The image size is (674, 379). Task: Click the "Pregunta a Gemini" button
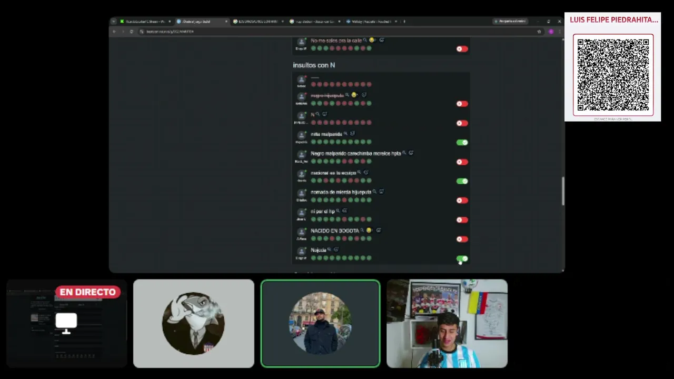(x=510, y=22)
